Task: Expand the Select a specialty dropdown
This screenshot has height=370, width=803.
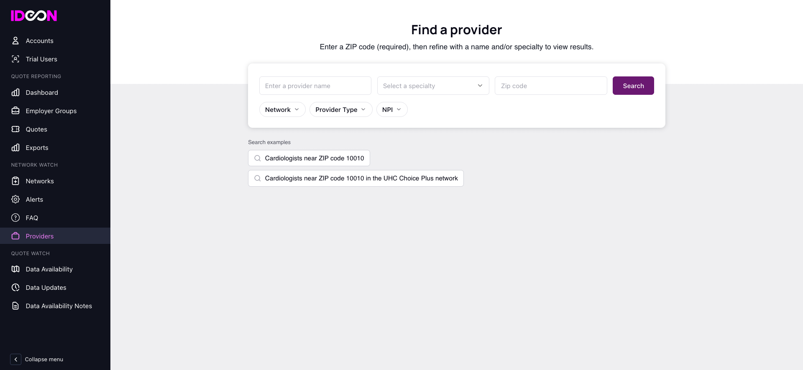Action: (x=433, y=86)
